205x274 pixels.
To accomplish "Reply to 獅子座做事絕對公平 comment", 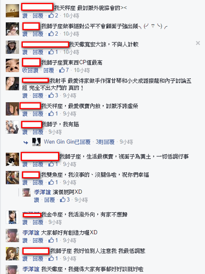I will tap(38, 34).
